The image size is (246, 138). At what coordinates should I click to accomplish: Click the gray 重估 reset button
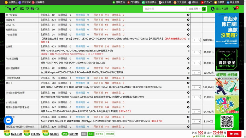click(x=84, y=134)
